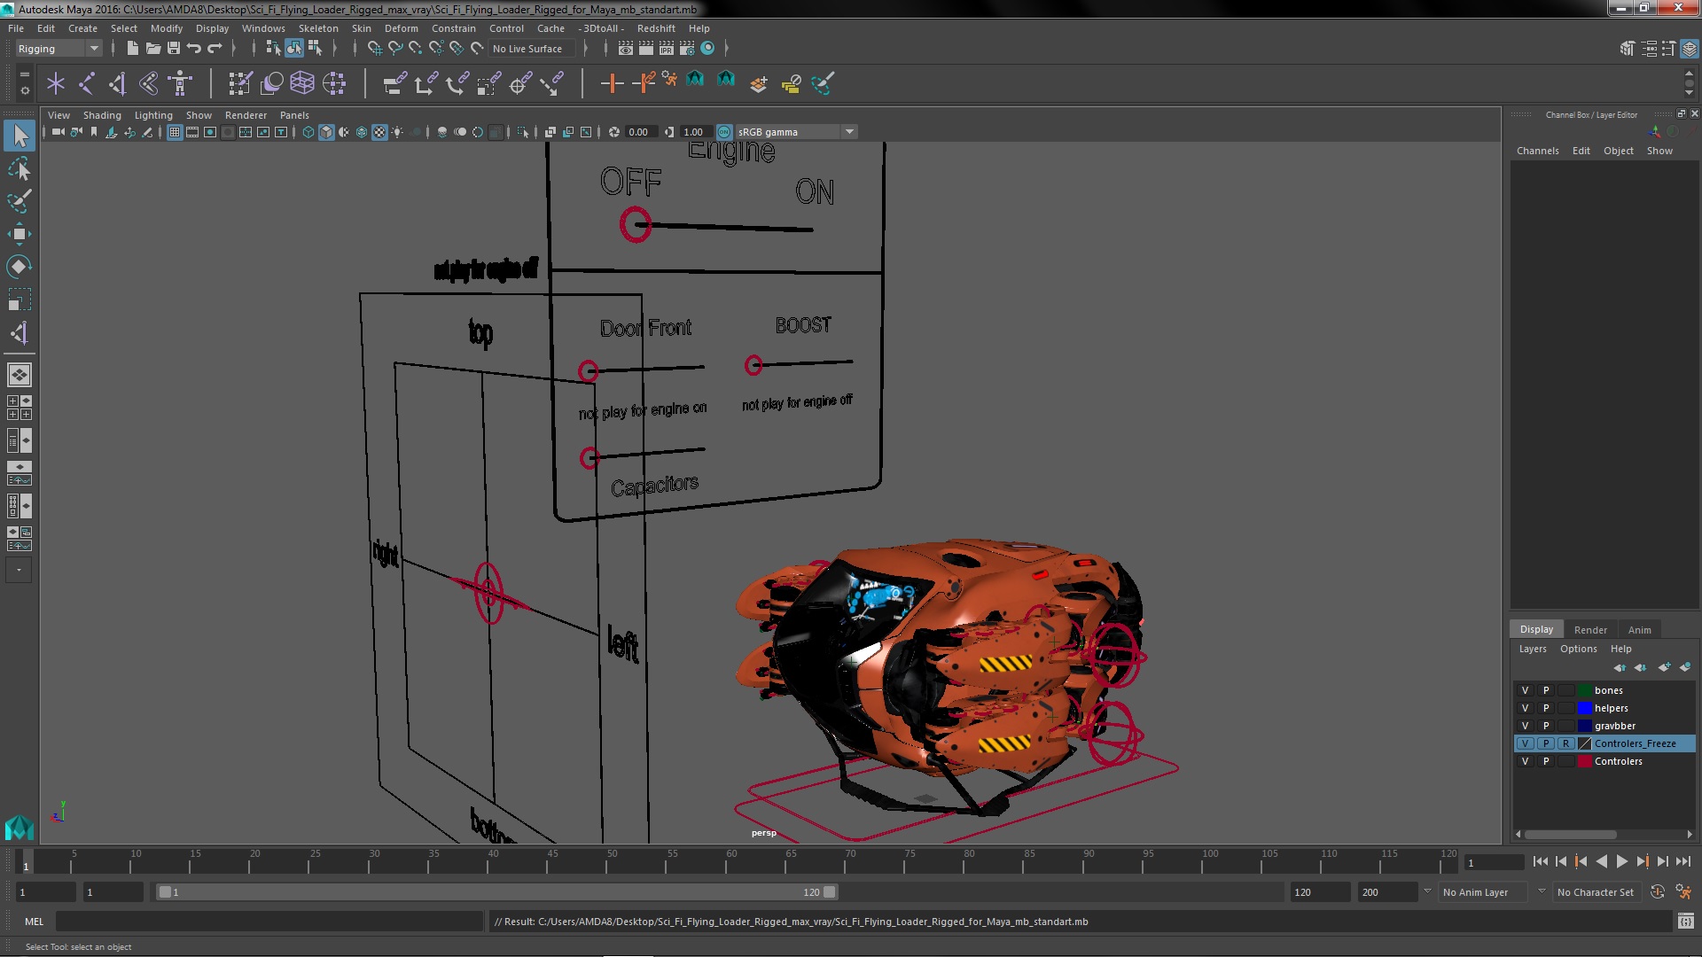Switch to the Anim layer tab
This screenshot has width=1702, height=957.
[1639, 630]
